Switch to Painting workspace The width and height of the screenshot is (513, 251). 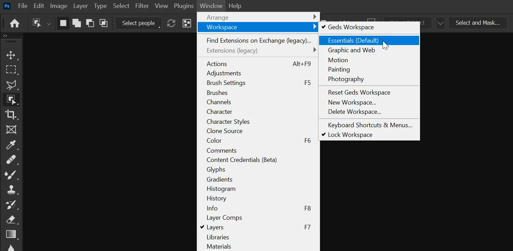(369, 69)
